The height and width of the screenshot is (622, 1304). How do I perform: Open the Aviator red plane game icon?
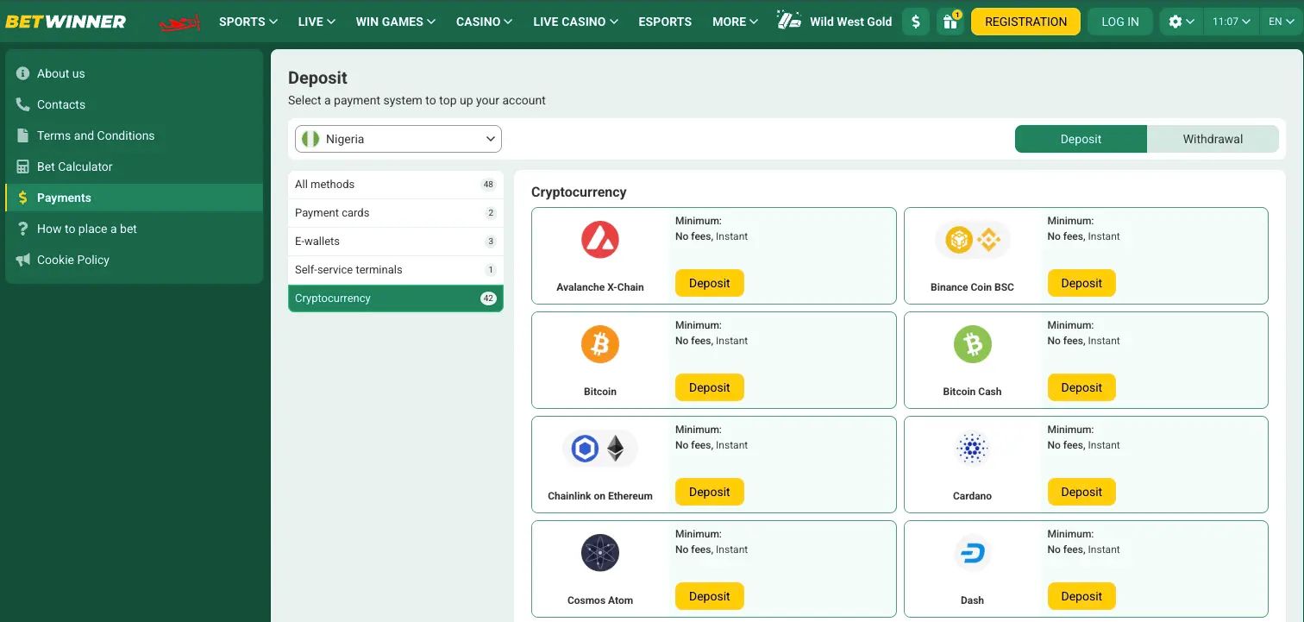[x=180, y=22]
